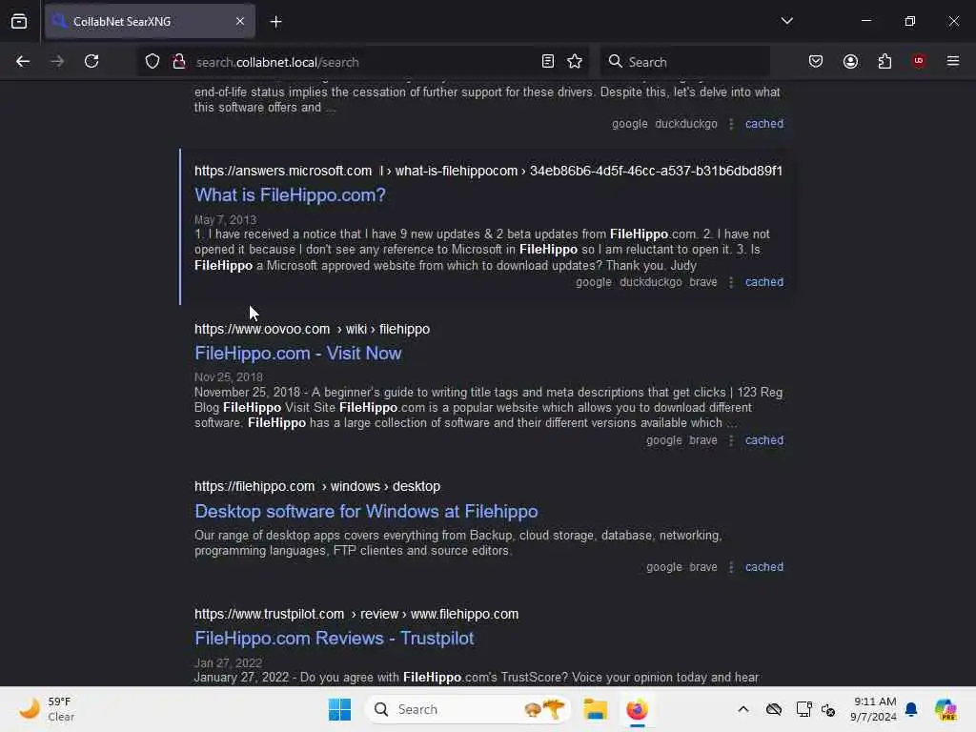The image size is (976, 732).
Task: Open the Firefox account icon
Action: (x=851, y=62)
